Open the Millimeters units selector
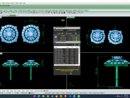 (x=24, y=93)
